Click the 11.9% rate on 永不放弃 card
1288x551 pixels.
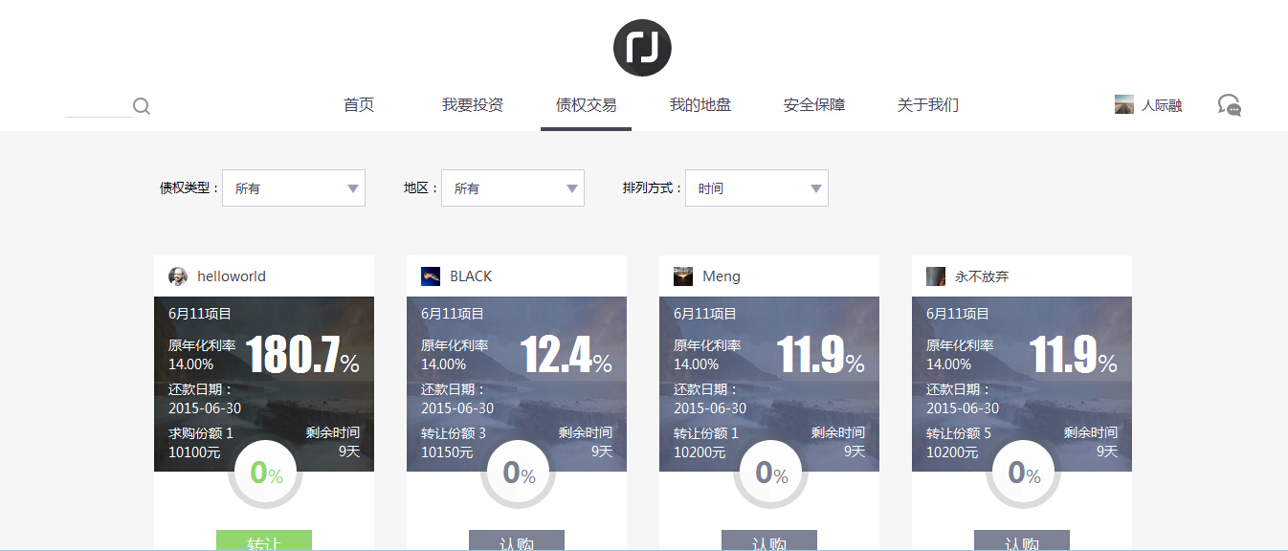1074,355
